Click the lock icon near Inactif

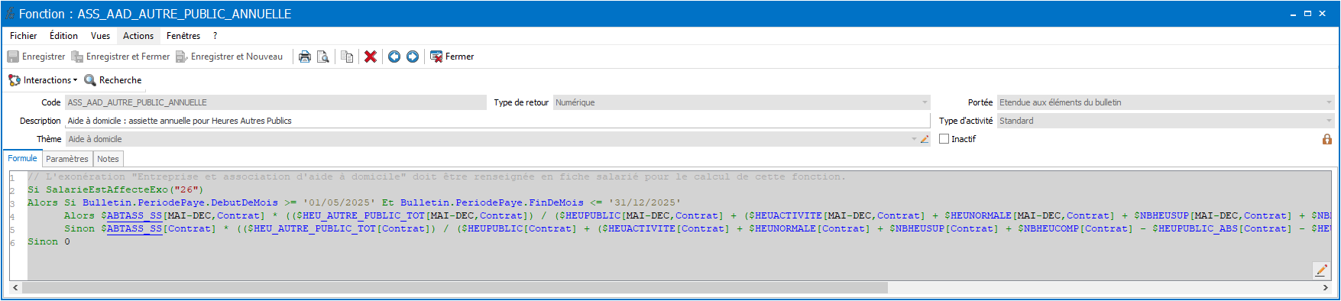tap(1327, 139)
